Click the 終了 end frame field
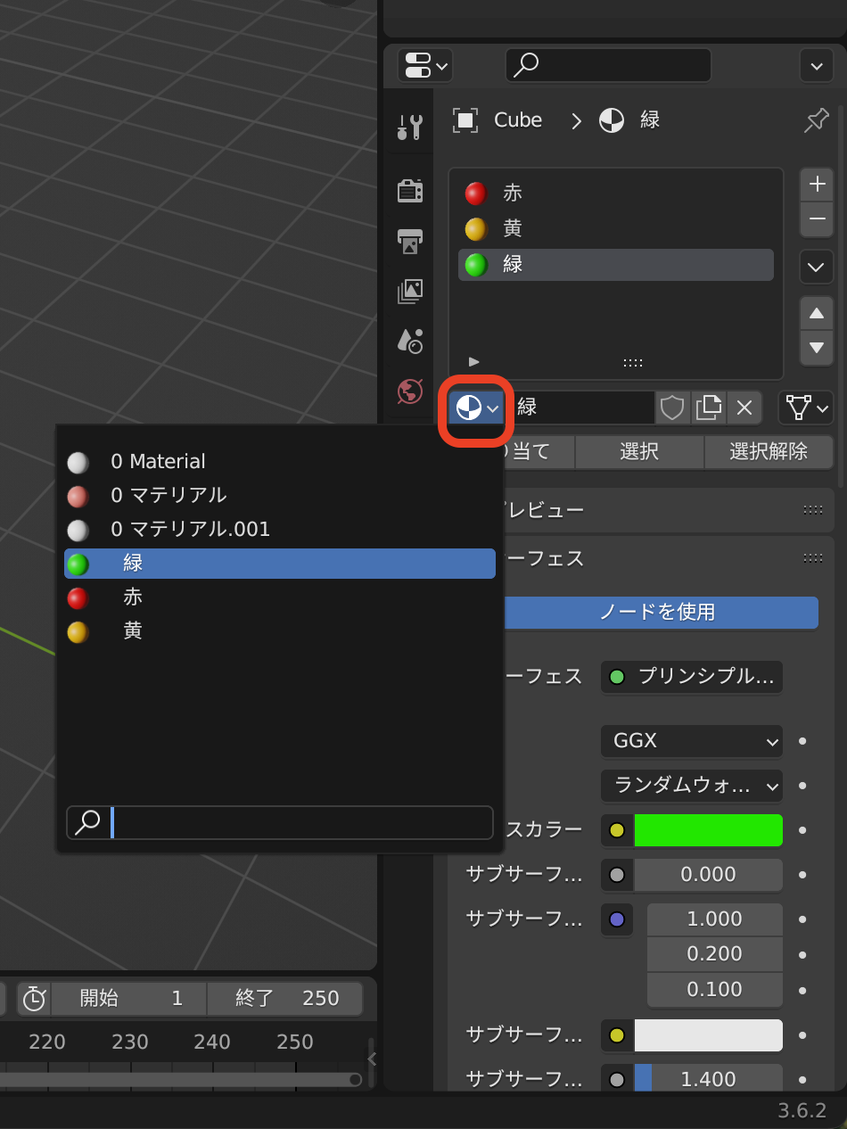Screen dimensions: 847x1129 tap(285, 998)
